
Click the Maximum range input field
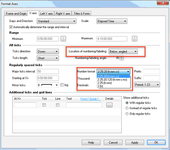point(112,39)
